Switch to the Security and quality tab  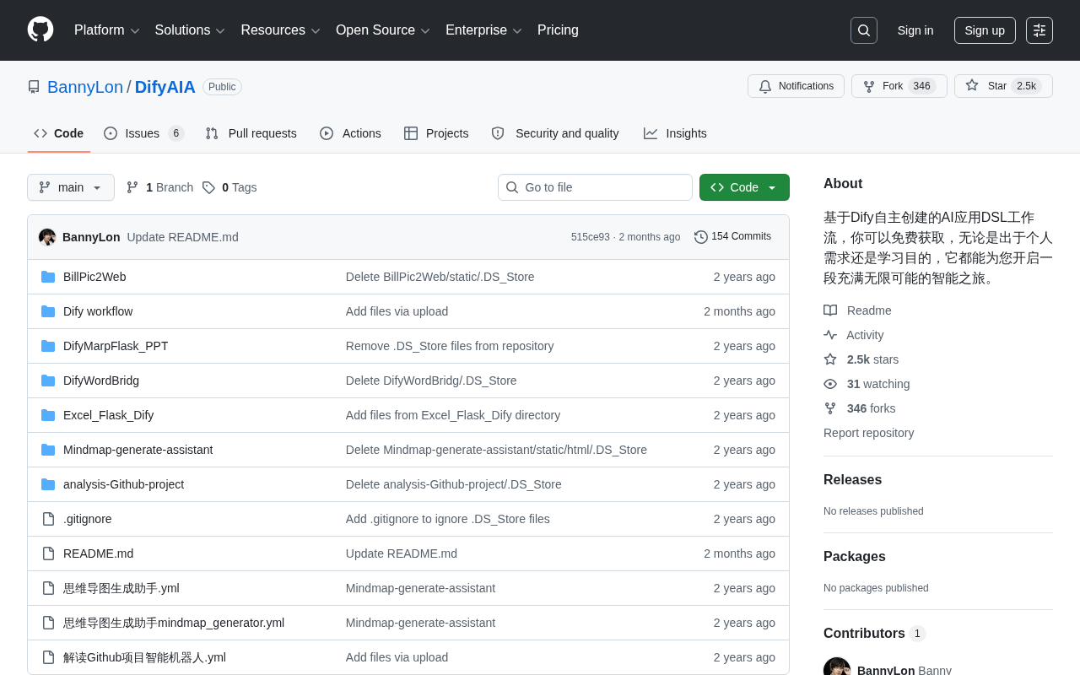tap(555, 133)
